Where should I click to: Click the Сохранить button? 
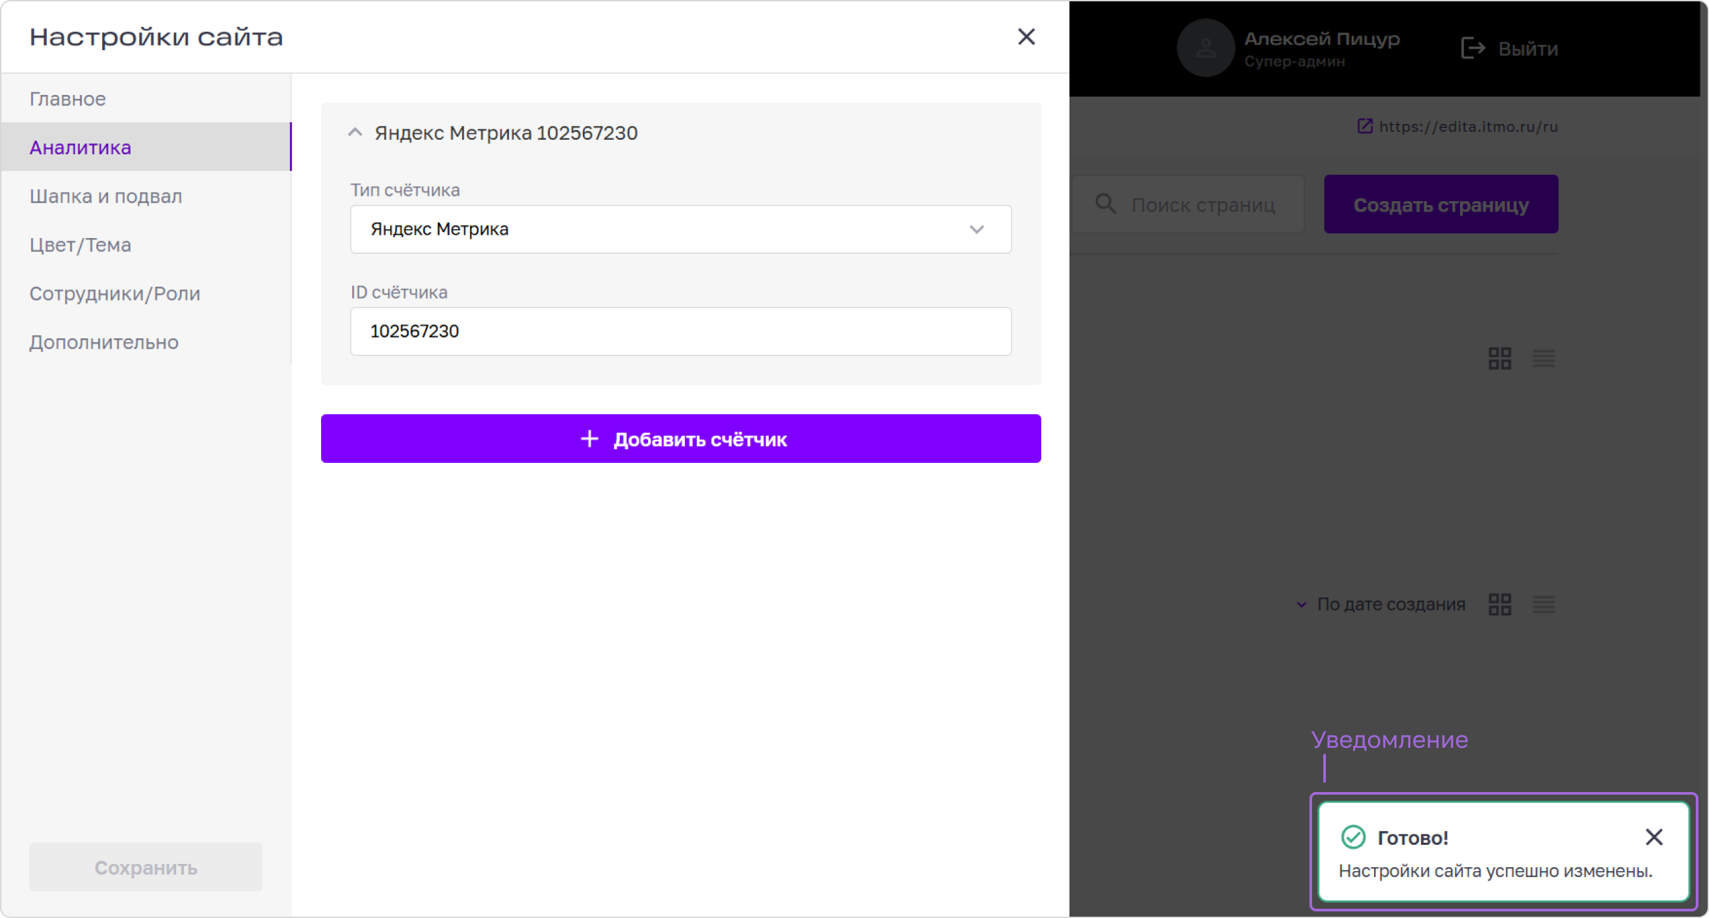pyautogui.click(x=146, y=867)
